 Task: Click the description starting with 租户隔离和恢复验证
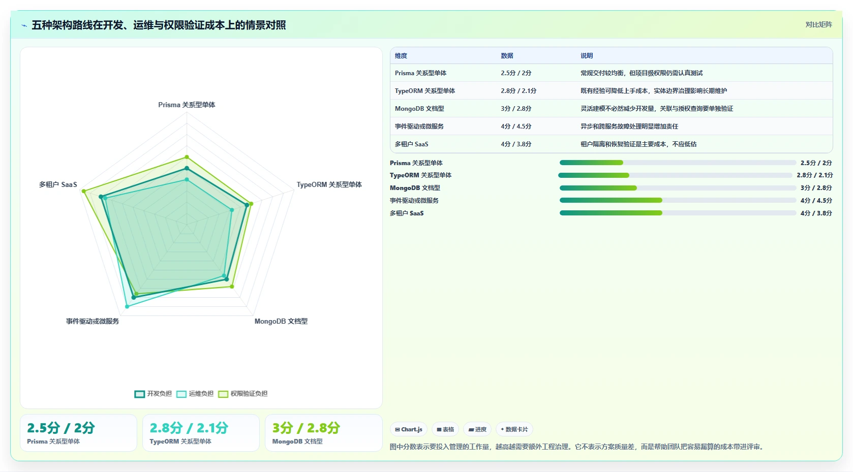(638, 144)
